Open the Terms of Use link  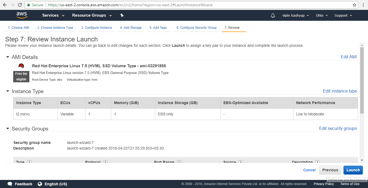[350, 184]
